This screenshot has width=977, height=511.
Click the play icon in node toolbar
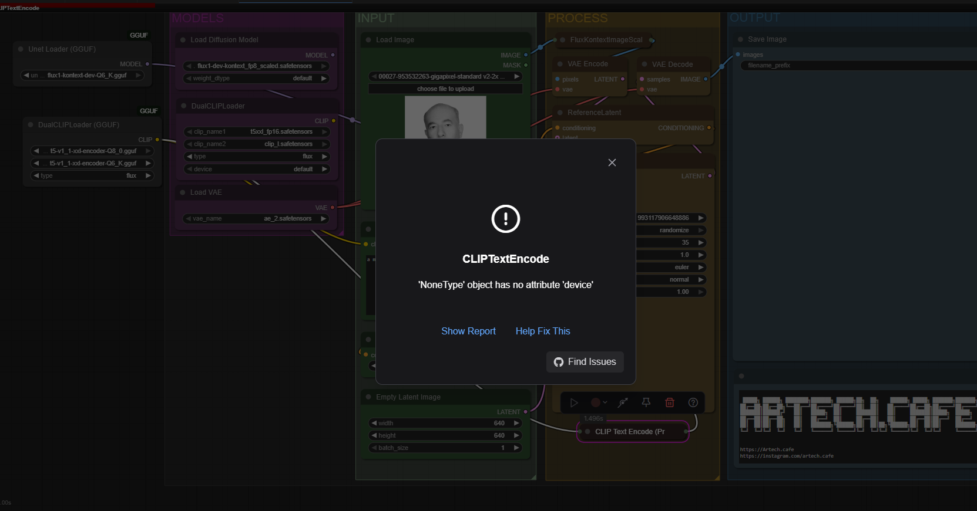coord(574,402)
